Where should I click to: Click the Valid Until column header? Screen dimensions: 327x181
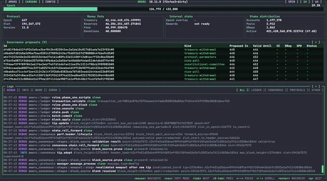point(262,46)
